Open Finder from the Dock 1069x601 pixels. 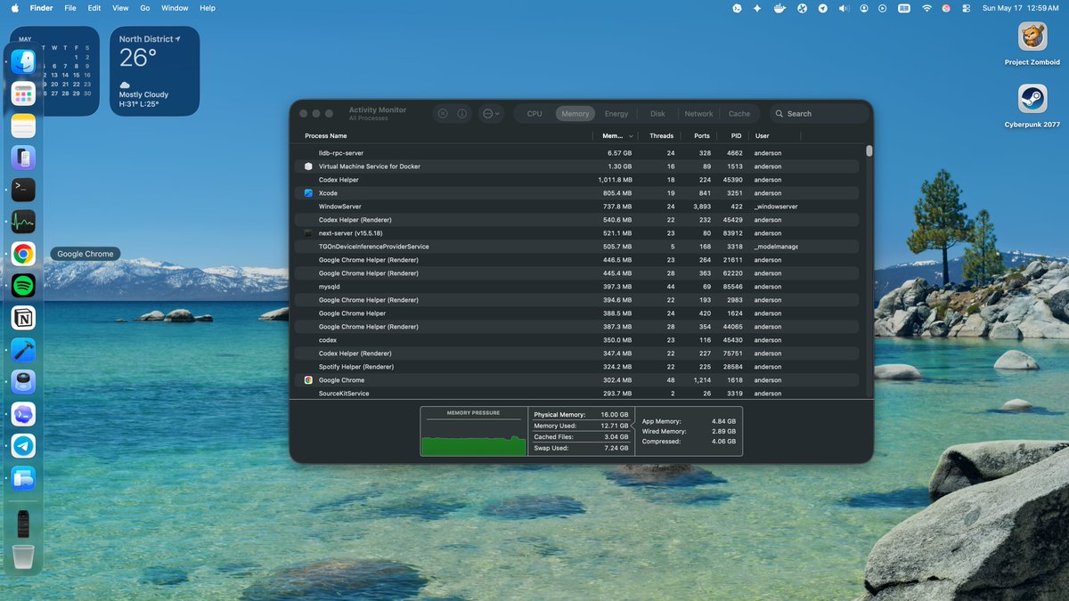[23, 61]
